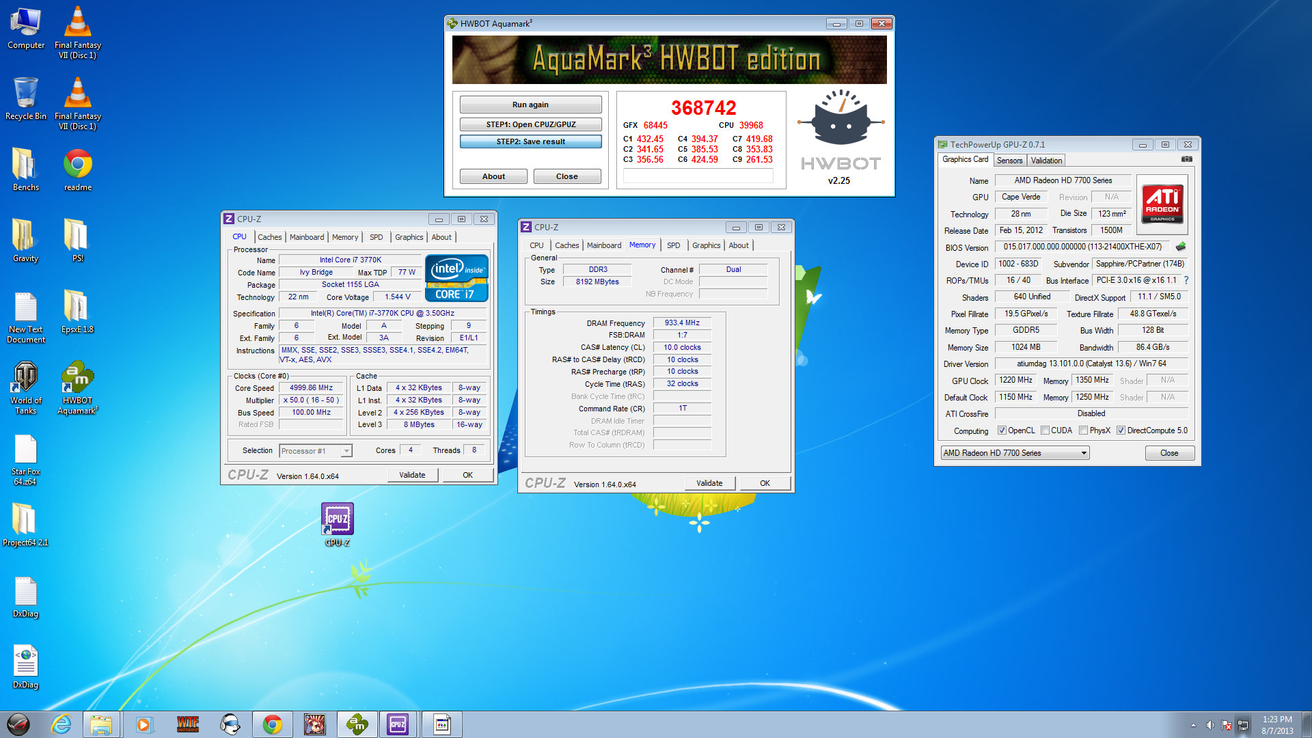Open the EpsxE 1.8 folder icon
Viewport: 1312px width, 738px height.
pyautogui.click(x=78, y=312)
